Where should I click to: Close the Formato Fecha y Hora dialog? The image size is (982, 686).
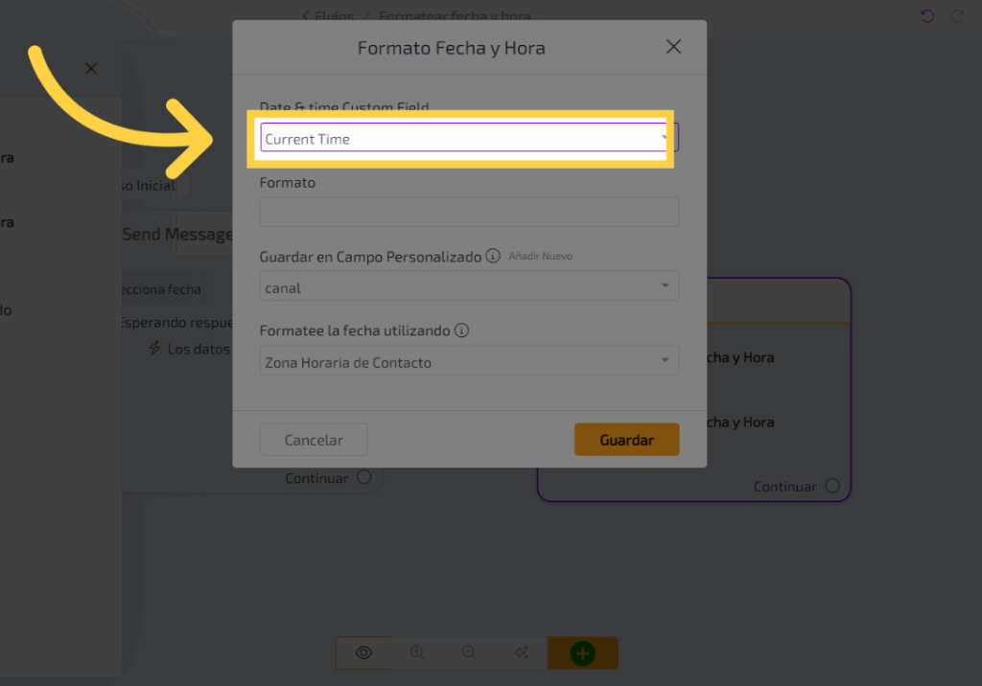click(x=673, y=47)
